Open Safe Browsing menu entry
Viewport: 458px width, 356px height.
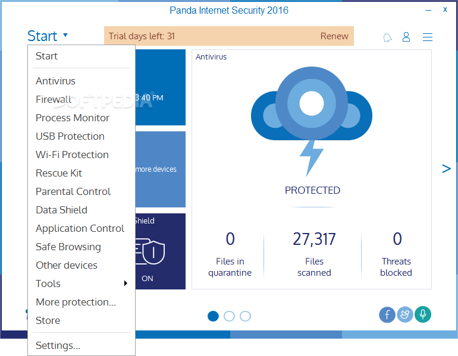[x=81, y=246]
